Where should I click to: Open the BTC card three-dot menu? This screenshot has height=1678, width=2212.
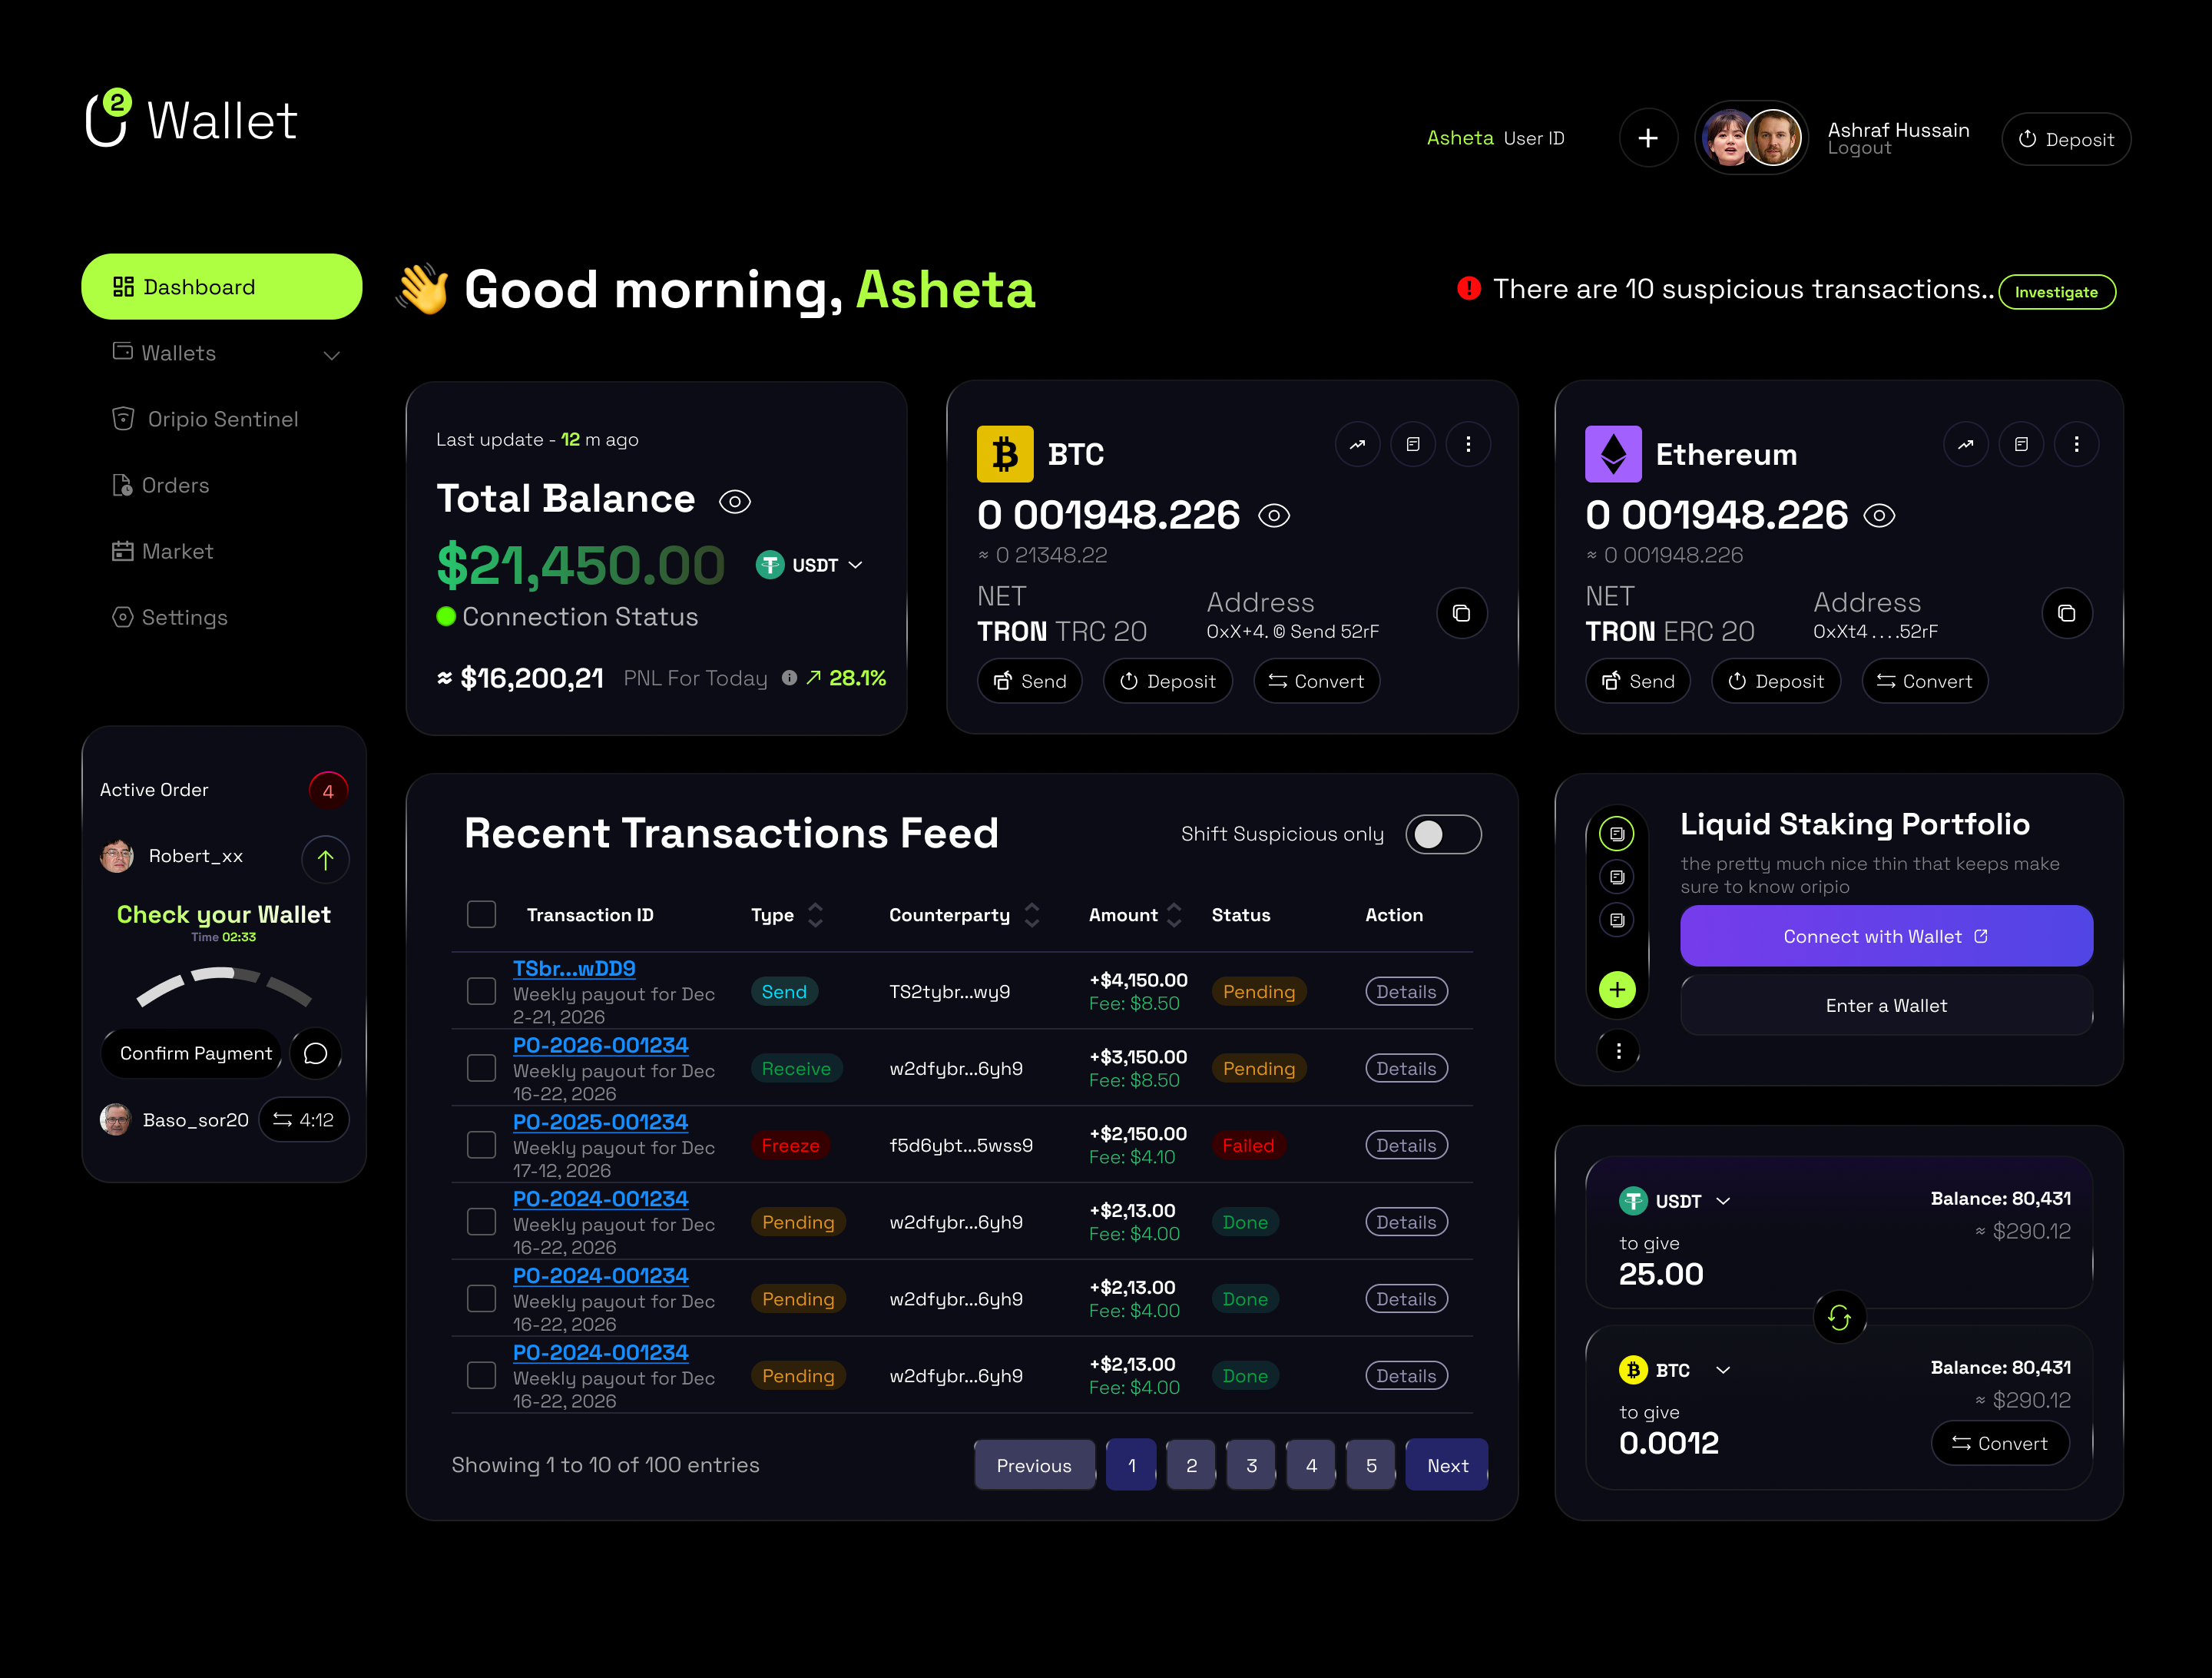1468,444
